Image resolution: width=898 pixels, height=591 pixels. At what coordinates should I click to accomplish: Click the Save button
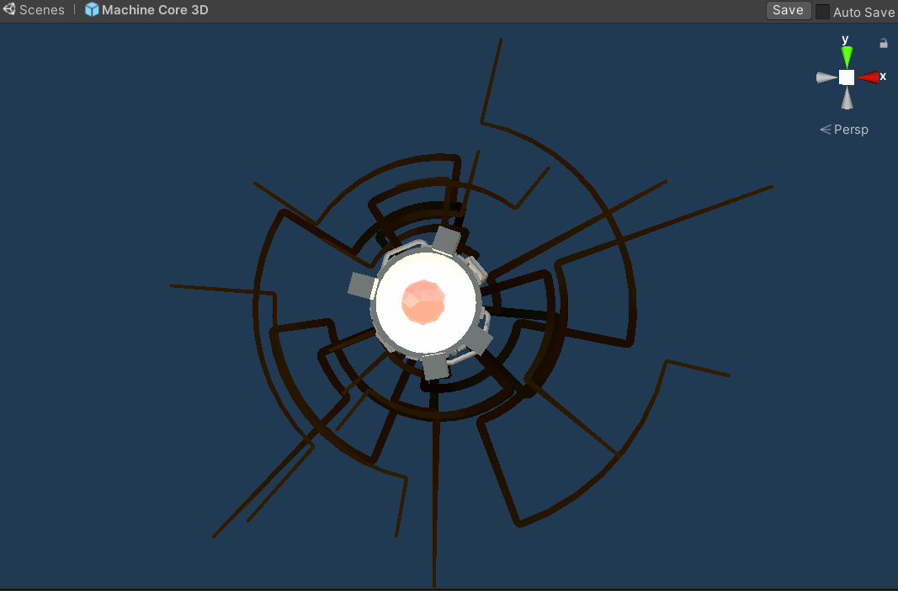pyautogui.click(x=788, y=10)
